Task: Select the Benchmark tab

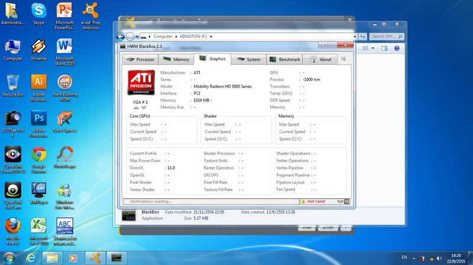Action: click(x=284, y=60)
